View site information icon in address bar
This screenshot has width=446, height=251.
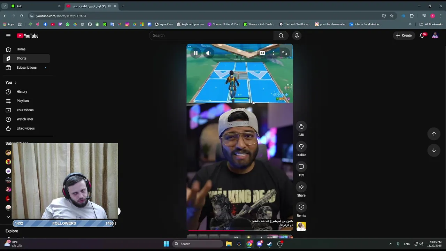point(32,16)
